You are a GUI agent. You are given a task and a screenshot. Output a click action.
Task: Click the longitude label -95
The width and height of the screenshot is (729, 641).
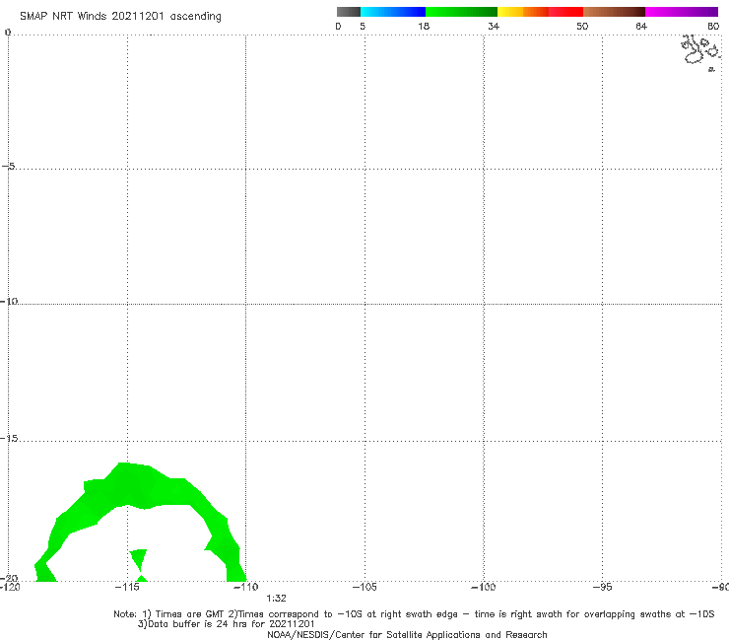(602, 587)
